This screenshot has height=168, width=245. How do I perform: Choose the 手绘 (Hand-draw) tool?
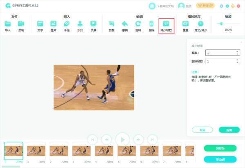pyautogui.click(x=67, y=24)
